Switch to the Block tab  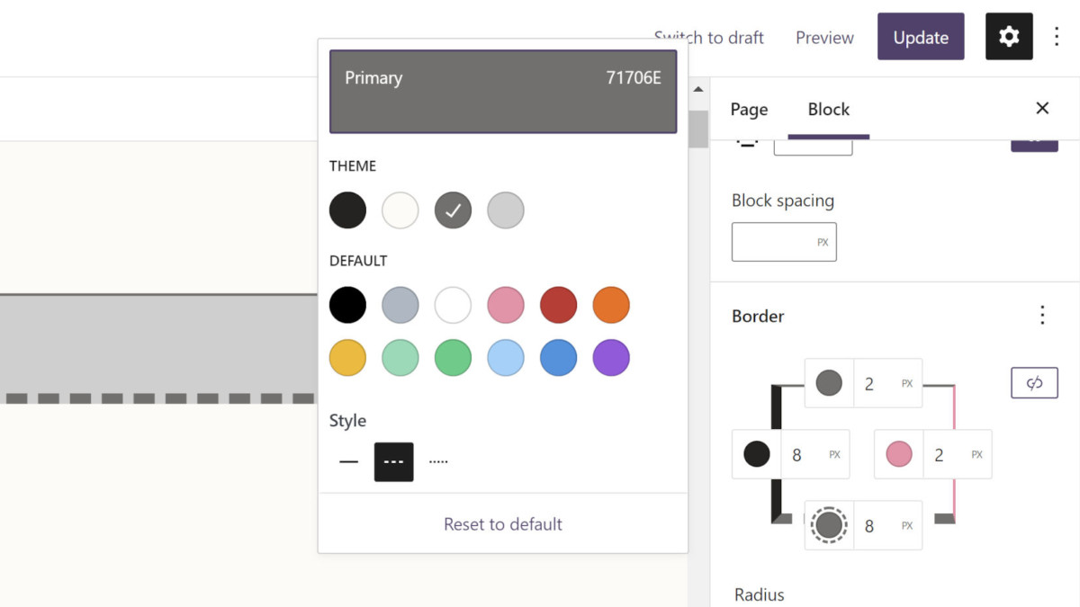tap(827, 109)
